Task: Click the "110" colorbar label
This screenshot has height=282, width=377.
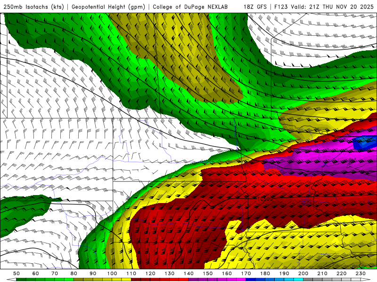Action: click(x=131, y=274)
